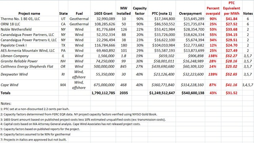
Task: Select the Notes: label cell
Action: tap(6, 103)
